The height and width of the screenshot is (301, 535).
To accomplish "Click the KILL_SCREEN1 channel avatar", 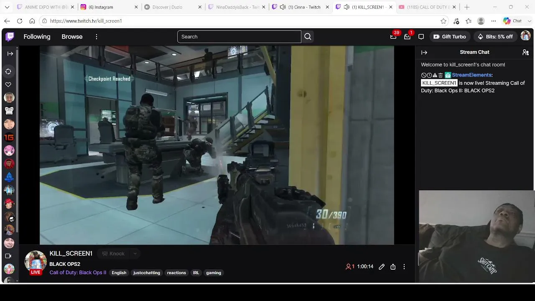I will (x=36, y=262).
